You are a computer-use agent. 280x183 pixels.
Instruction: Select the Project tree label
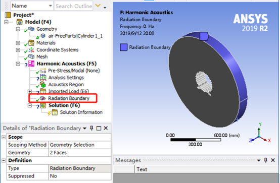[x=23, y=15]
